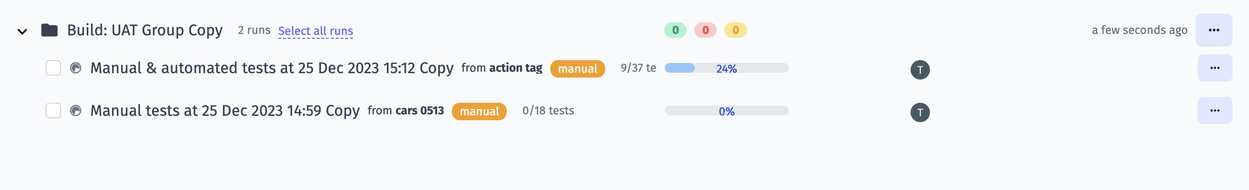This screenshot has height=190, width=1249.
Task: Check the Manual tests 14:59 Copy checkbox
Action: pos(53,111)
